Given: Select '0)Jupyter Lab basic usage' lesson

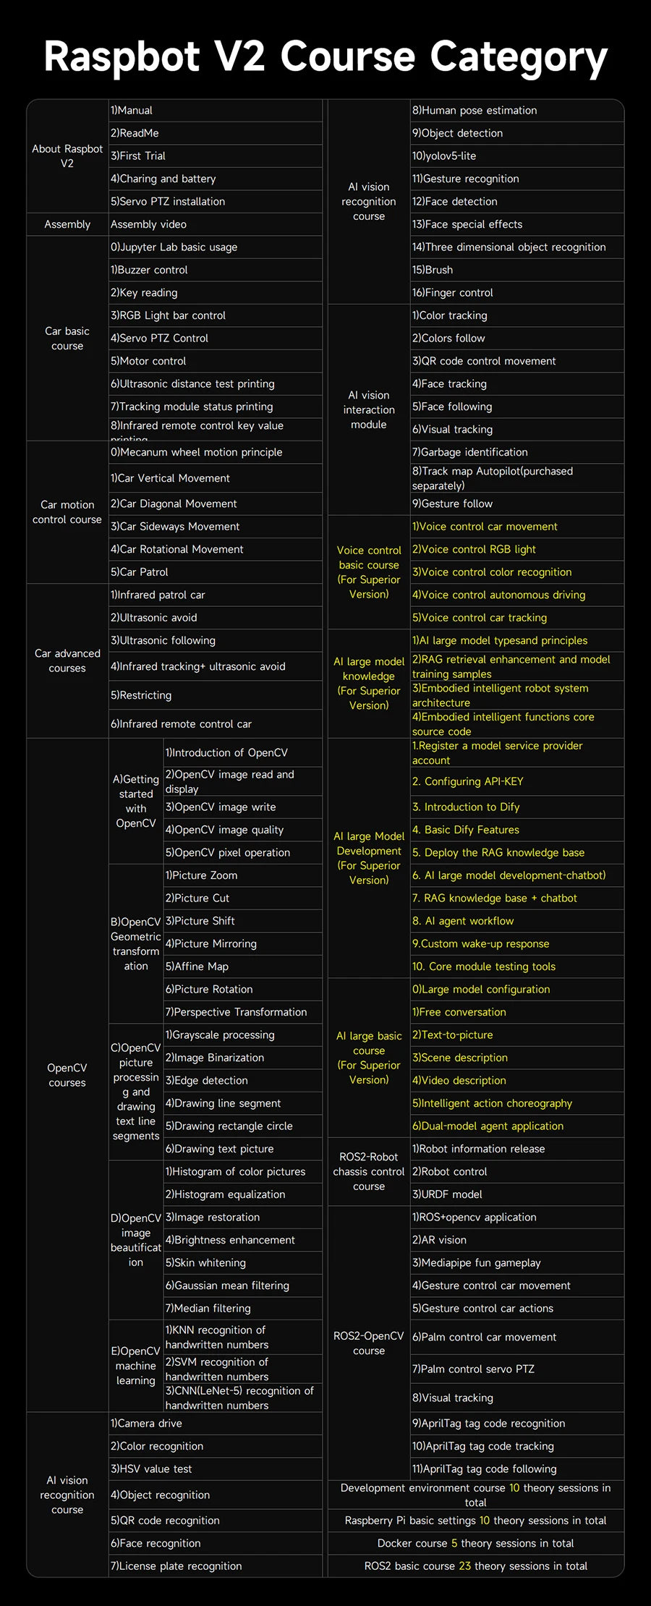Looking at the screenshot, I should [174, 247].
